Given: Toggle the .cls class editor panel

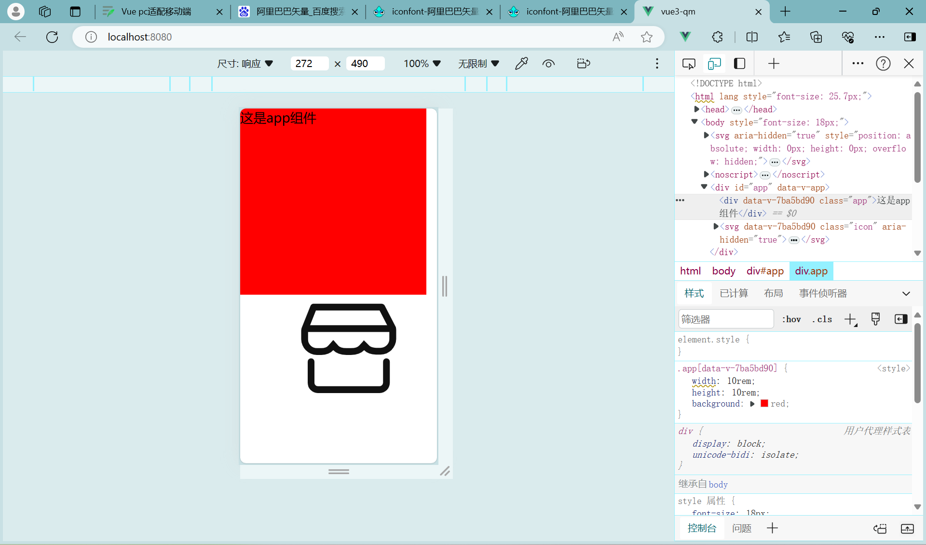Looking at the screenshot, I should pos(822,319).
